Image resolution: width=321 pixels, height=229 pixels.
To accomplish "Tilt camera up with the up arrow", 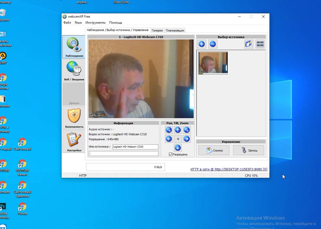I will click(x=178, y=130).
